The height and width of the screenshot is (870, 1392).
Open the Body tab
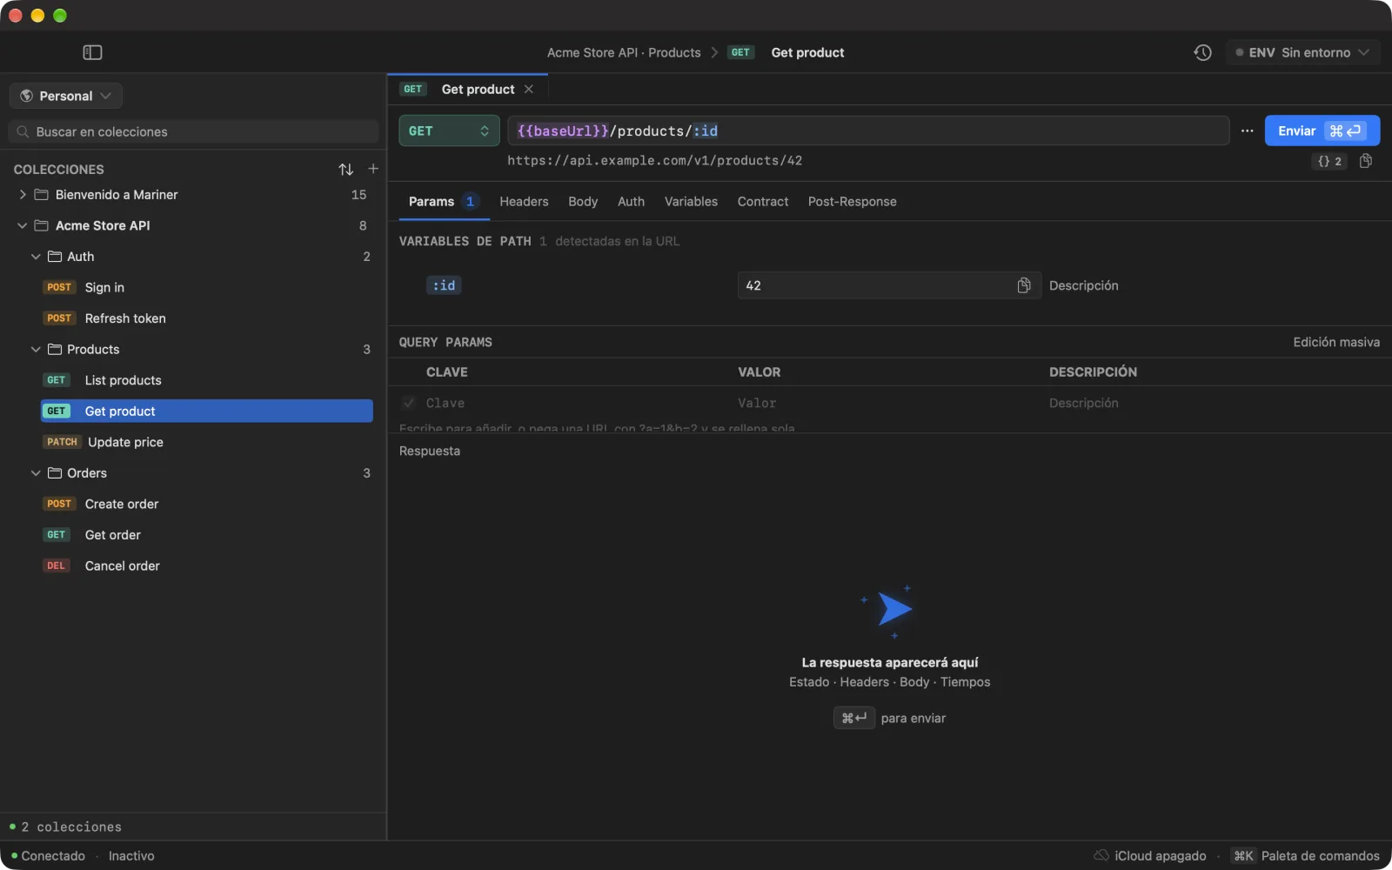[x=583, y=201]
